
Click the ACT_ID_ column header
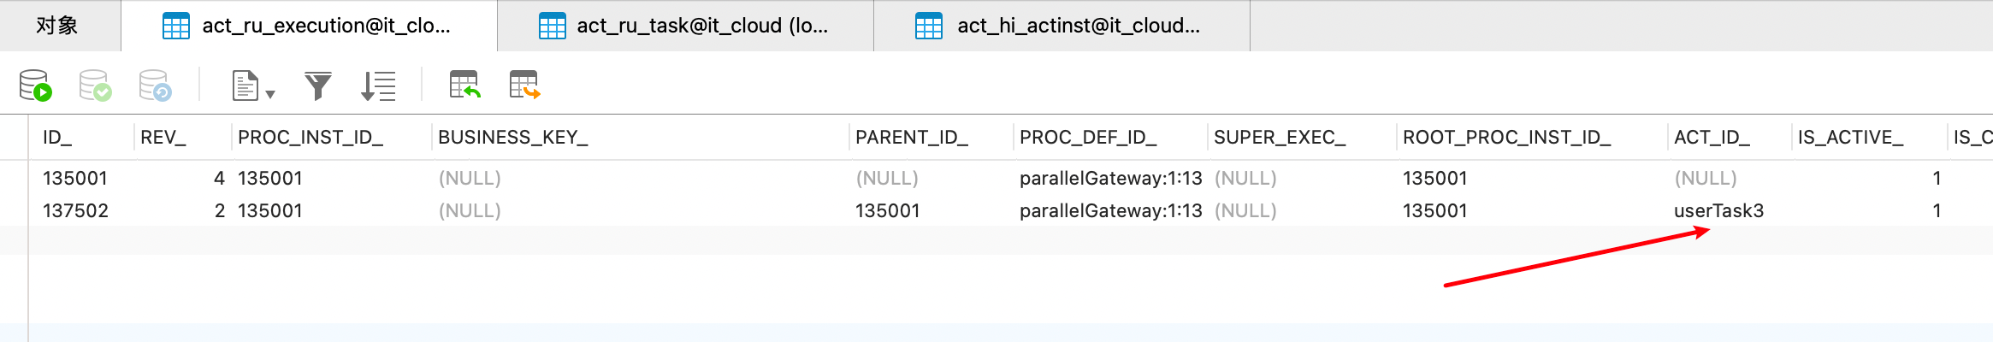[1712, 138]
